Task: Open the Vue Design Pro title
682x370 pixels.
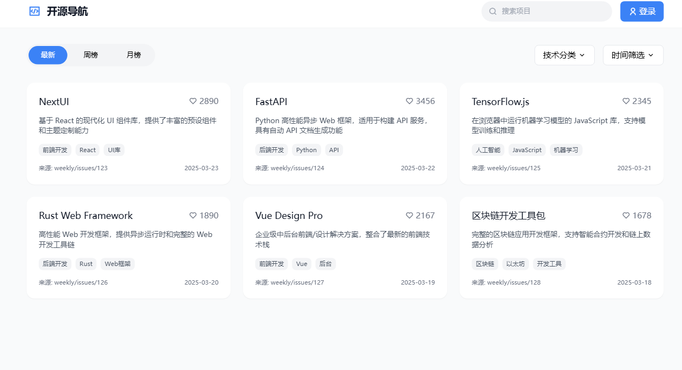Action: (289, 216)
